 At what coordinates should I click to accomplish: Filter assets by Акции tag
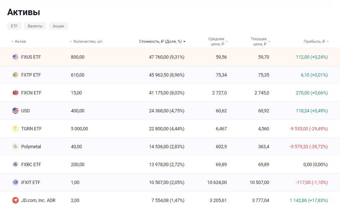tap(58, 26)
